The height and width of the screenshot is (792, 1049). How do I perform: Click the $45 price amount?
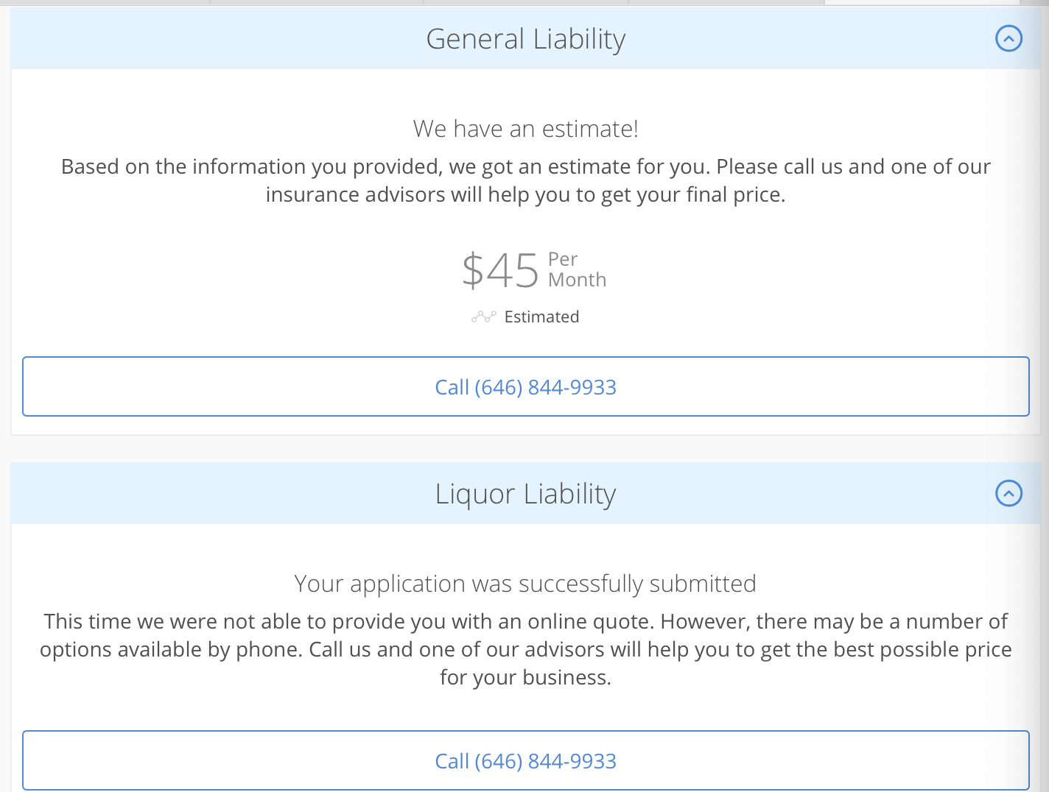501,270
